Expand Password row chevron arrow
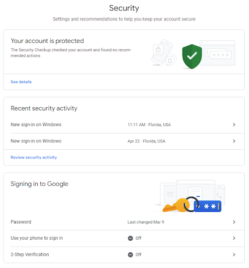Screen dimensions: 249x268 [x=234, y=222]
